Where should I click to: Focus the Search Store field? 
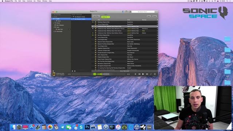tap(143, 12)
